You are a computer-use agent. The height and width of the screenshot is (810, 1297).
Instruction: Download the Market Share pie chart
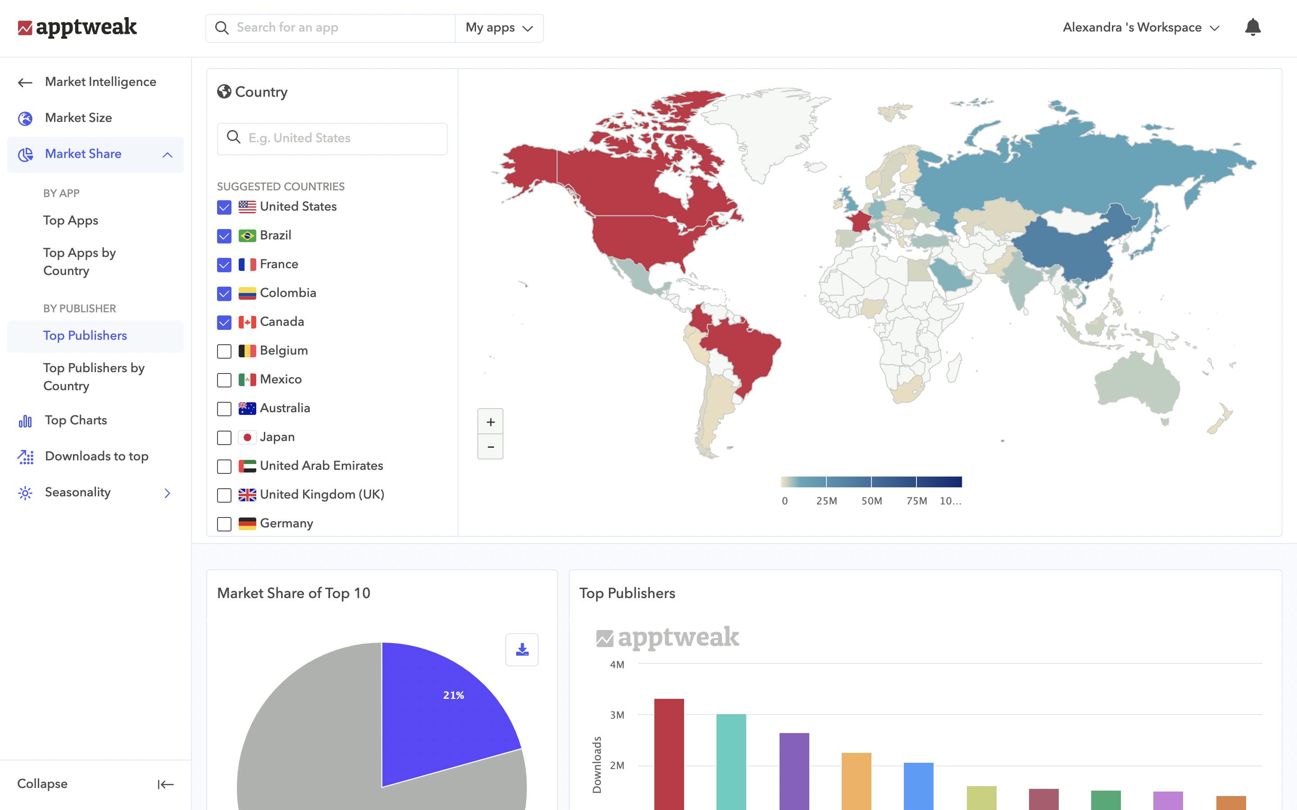[522, 650]
